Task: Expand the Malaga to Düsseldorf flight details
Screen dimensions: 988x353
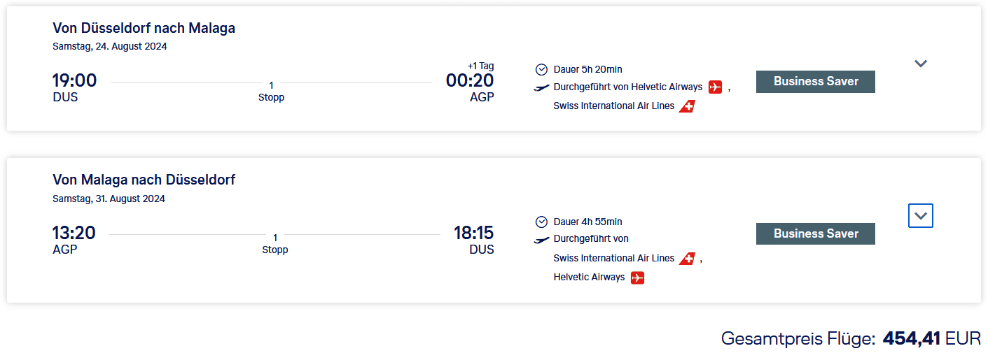Action: click(921, 216)
